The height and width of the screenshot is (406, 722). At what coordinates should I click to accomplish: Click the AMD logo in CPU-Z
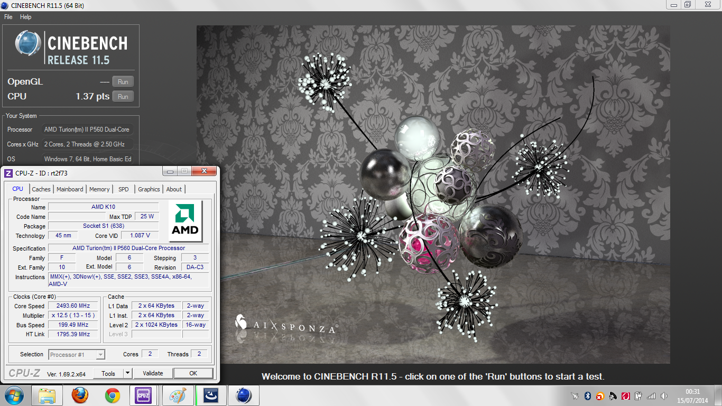pyautogui.click(x=185, y=221)
